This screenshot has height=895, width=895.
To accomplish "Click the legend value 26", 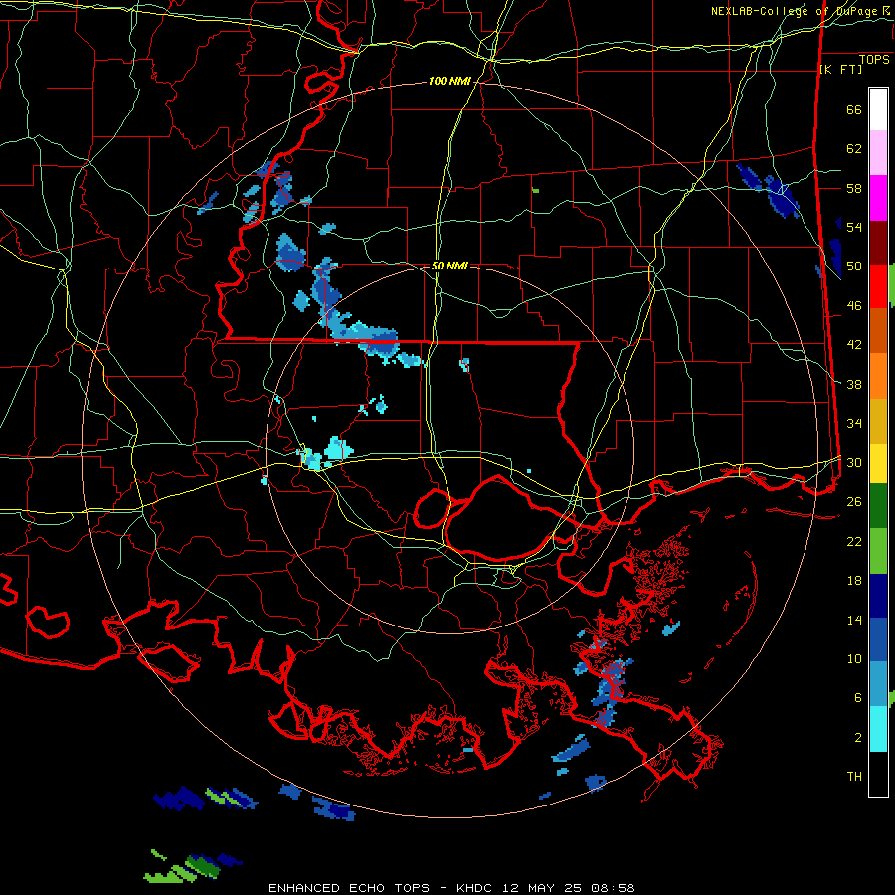I will pyautogui.click(x=854, y=502).
